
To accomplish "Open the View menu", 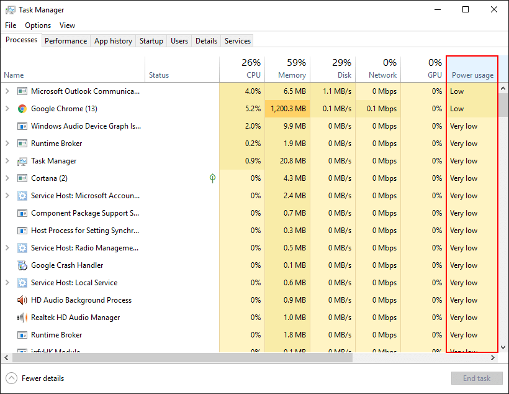I will click(67, 25).
